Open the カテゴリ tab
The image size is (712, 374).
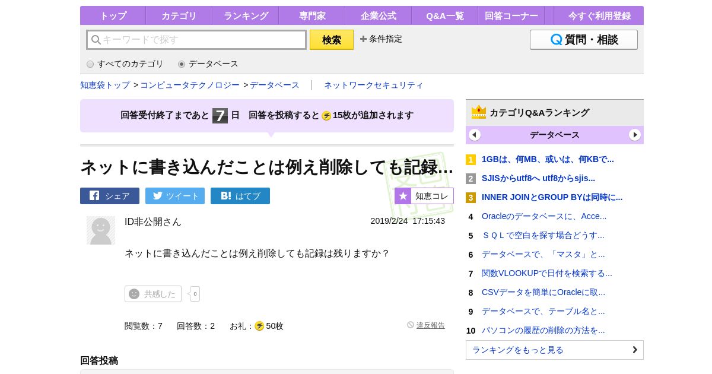(x=179, y=16)
